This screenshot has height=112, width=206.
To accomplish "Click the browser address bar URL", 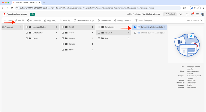I will [87, 8].
